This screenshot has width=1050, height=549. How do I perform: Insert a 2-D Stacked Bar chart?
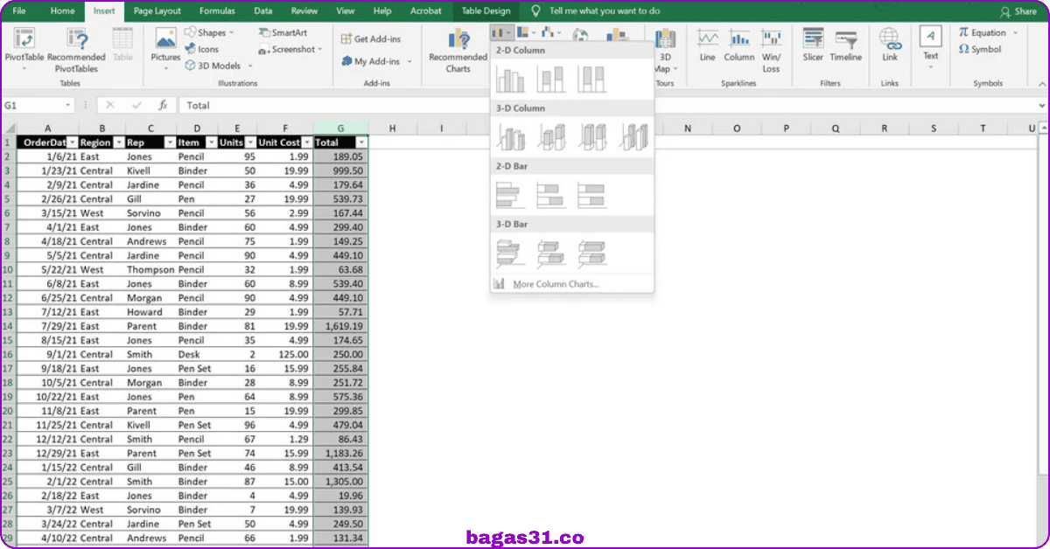[551, 195]
